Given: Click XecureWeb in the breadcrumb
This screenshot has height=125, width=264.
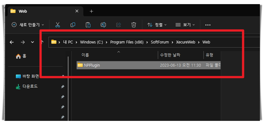Looking at the screenshot, I should pyautogui.click(x=185, y=42).
